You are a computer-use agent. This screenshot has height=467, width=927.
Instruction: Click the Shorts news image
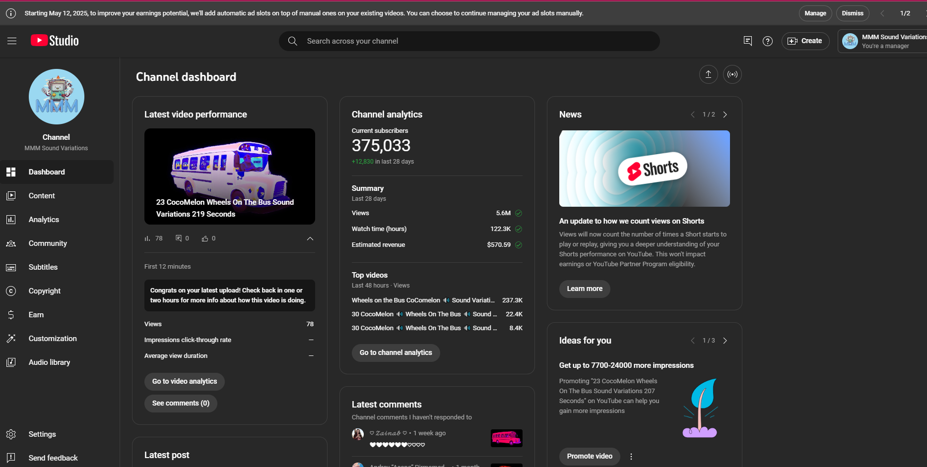click(645, 169)
